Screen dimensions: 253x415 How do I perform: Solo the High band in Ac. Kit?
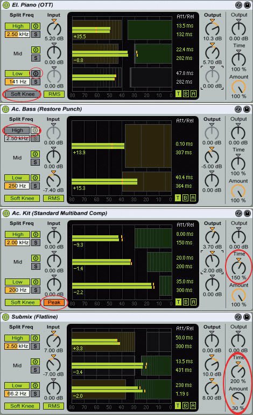point(36,242)
